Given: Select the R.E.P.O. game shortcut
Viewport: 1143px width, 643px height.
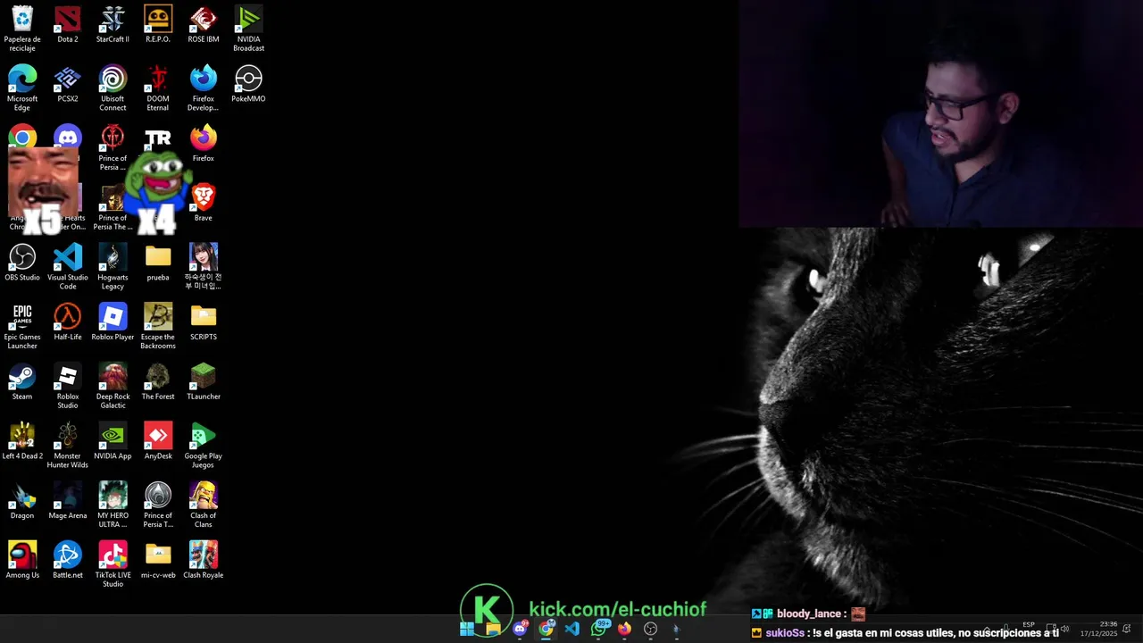Looking at the screenshot, I should 158,25.
